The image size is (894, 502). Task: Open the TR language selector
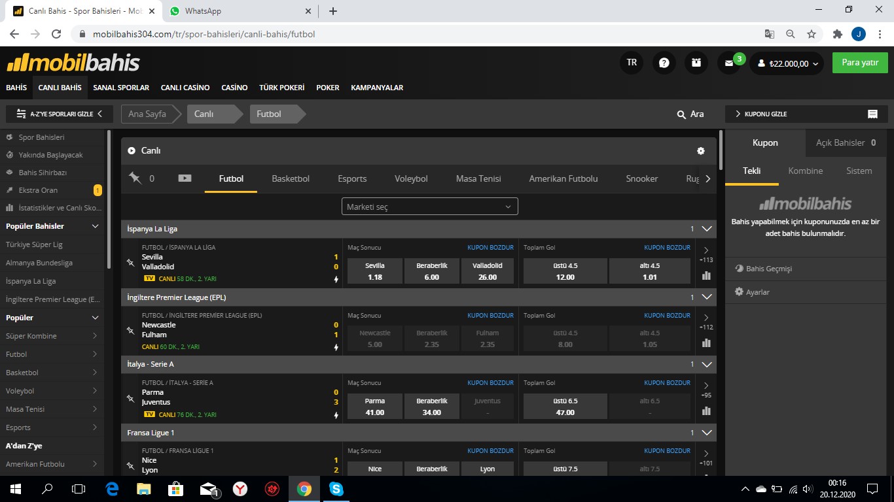pos(632,63)
